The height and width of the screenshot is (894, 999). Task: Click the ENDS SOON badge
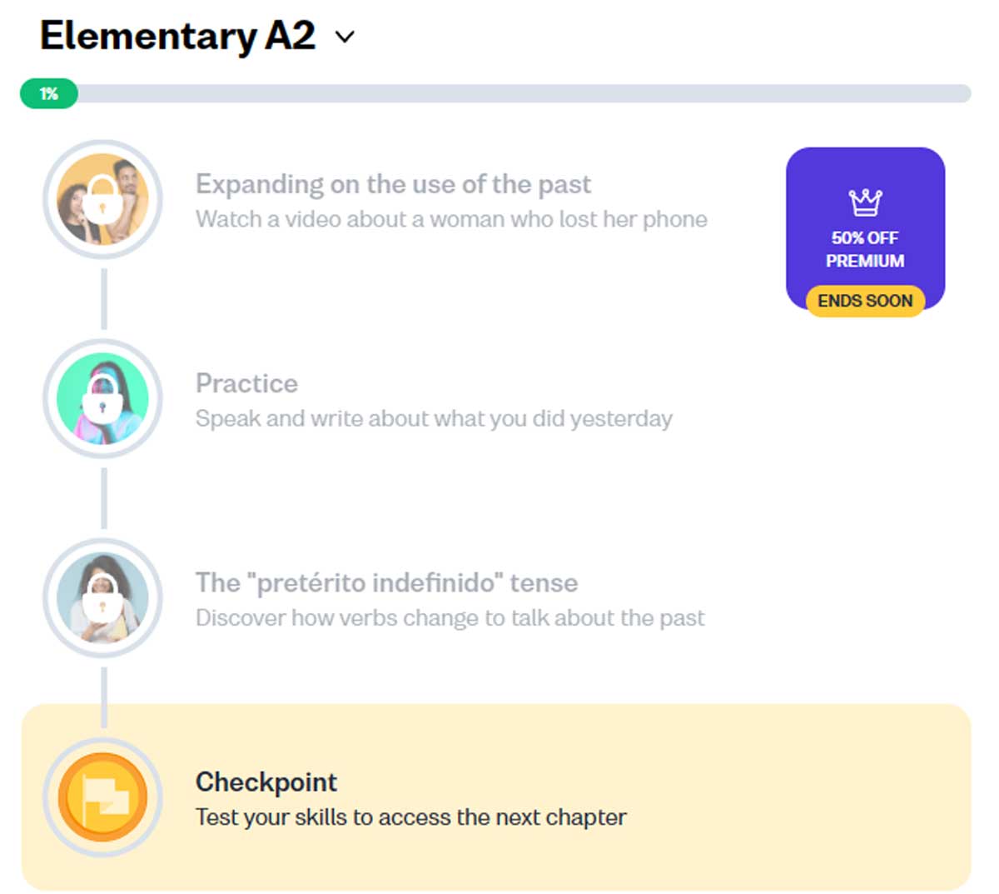865,301
